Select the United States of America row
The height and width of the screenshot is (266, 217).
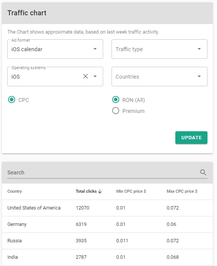click(107, 208)
